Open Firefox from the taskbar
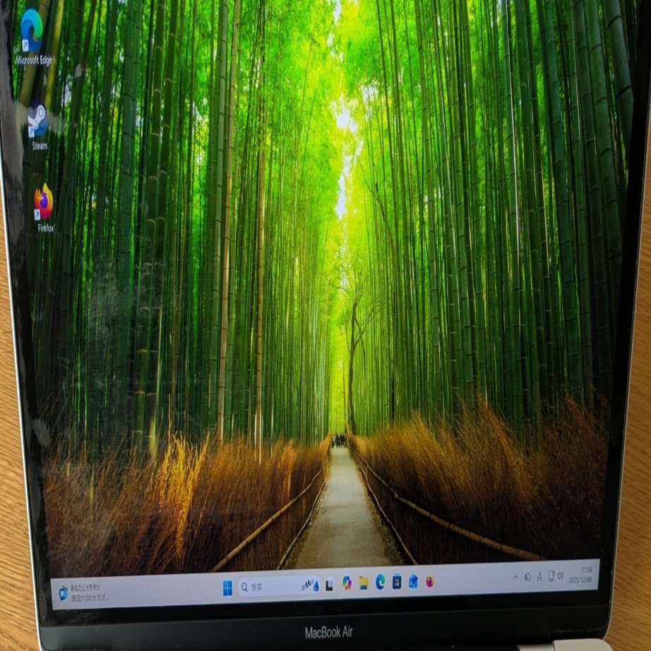Image resolution: width=651 pixels, height=651 pixels. [429, 584]
